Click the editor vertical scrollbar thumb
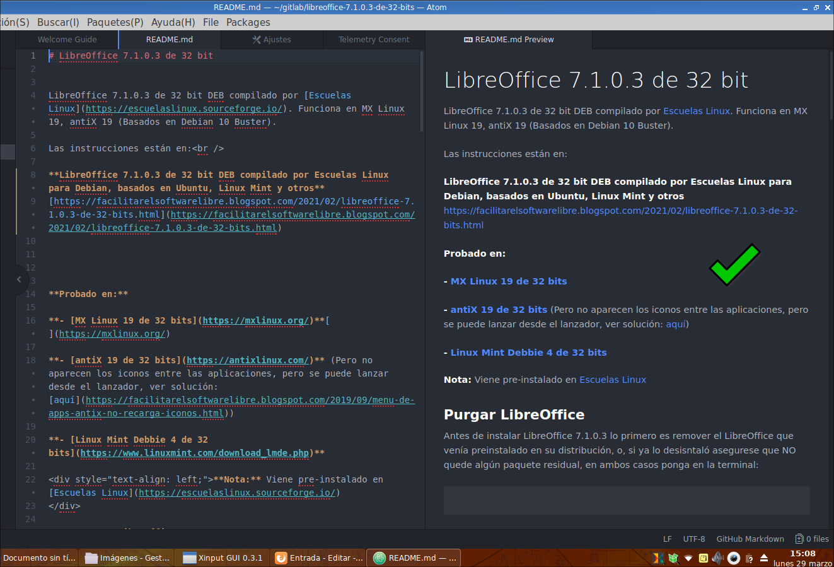Screen dimensions: 834x567 [x=422, y=91]
